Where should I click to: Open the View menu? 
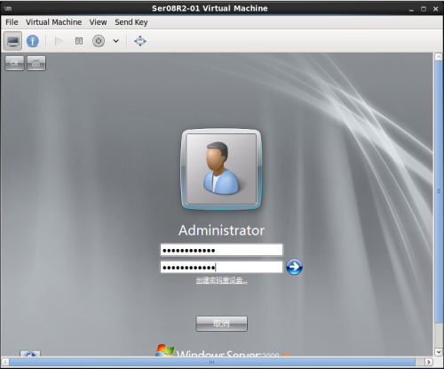click(98, 22)
